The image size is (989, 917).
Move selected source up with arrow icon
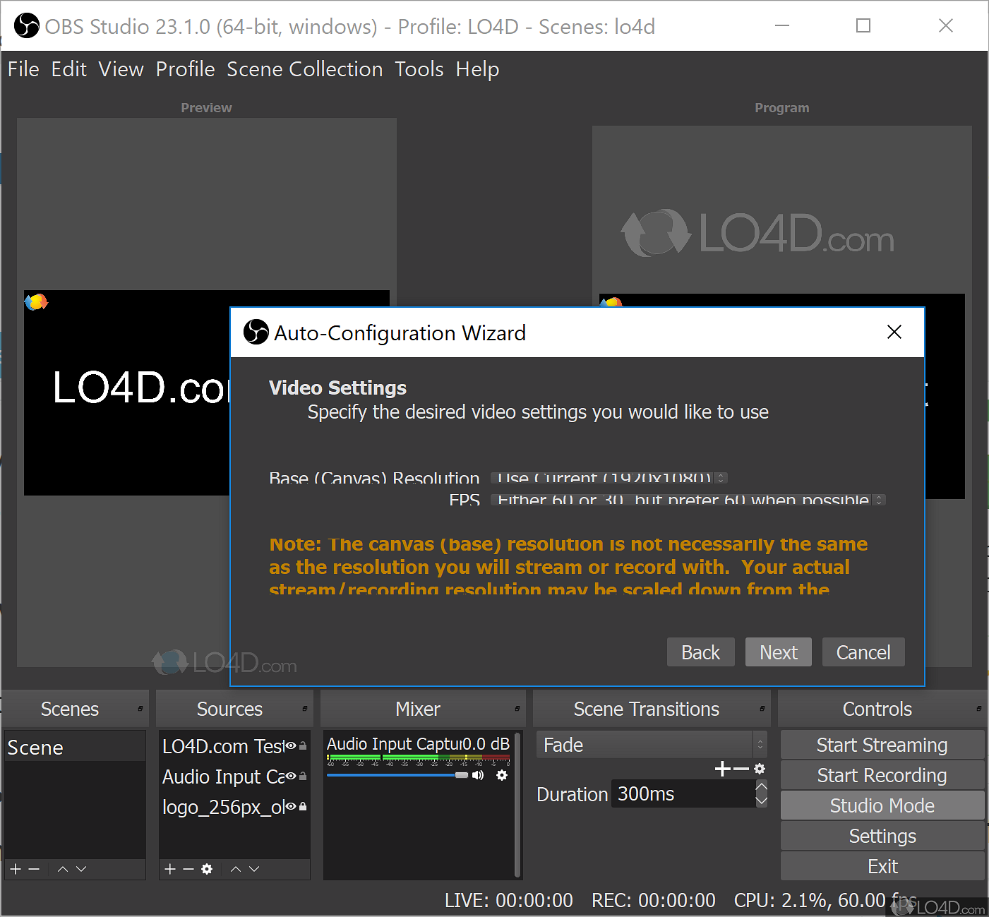235,869
